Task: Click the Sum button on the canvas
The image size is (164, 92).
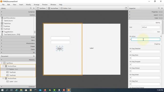Action: click(x=59, y=49)
